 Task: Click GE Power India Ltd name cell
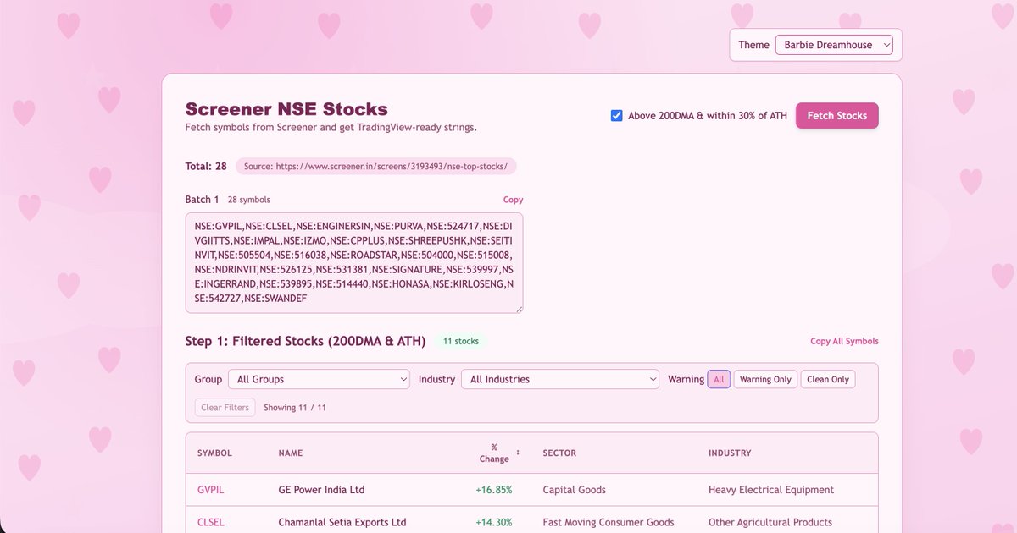click(x=322, y=490)
